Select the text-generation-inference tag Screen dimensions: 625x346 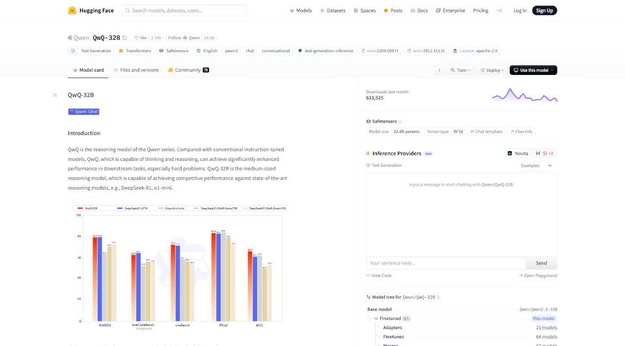[x=326, y=51]
